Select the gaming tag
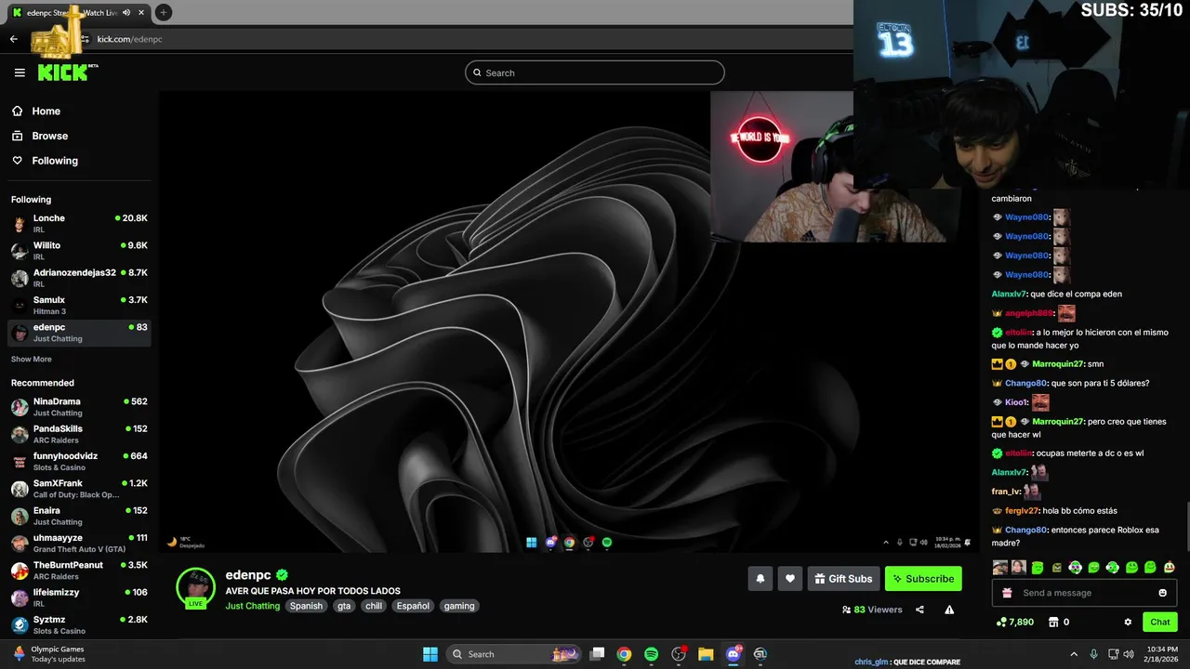Screen dimensions: 1190x669 [x=459, y=606]
